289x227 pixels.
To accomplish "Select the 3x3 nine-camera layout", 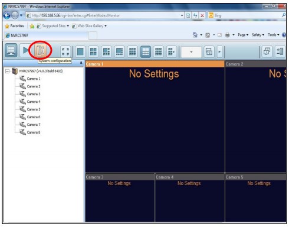I will (132, 51).
